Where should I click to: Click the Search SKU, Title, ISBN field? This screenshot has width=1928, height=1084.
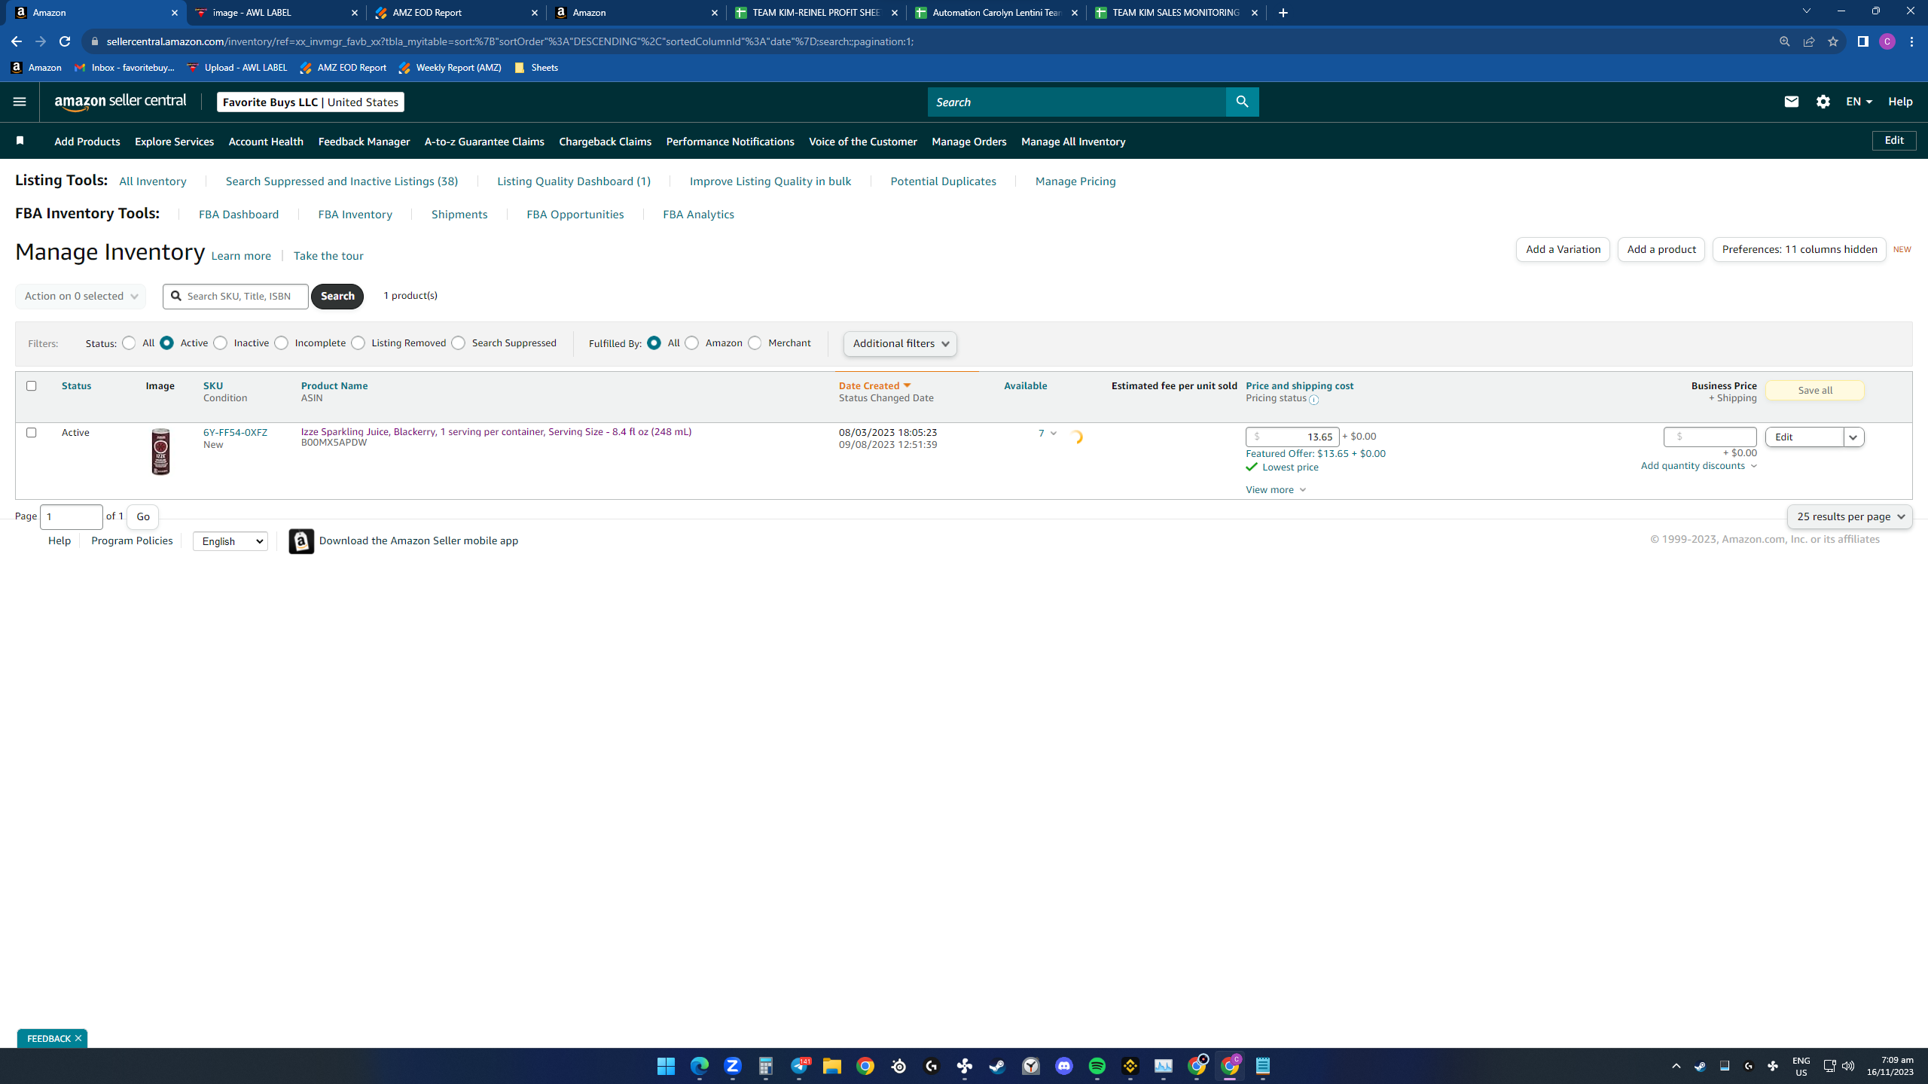point(236,296)
